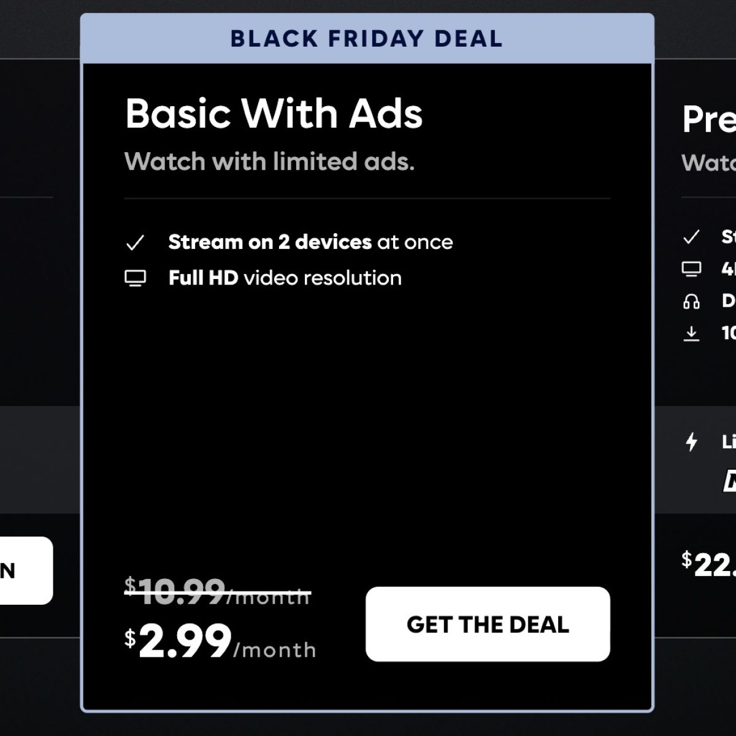Click the partial white logo below the lightning bolt
The image size is (736, 736).
pyautogui.click(x=729, y=482)
